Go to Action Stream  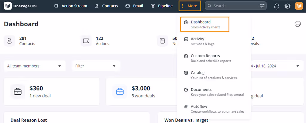click(x=71, y=6)
